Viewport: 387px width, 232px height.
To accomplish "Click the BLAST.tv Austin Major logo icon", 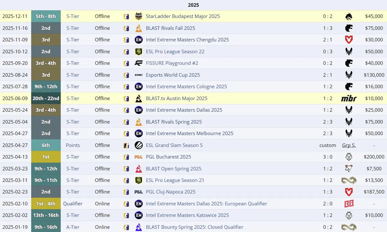I will [x=139, y=99].
